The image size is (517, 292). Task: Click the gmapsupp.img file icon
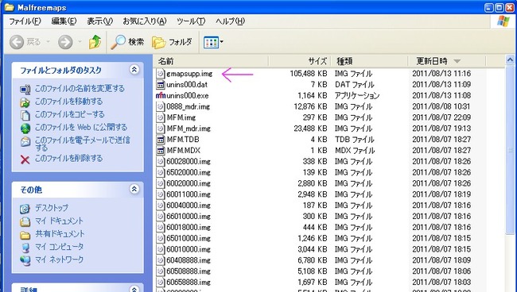[x=161, y=74]
